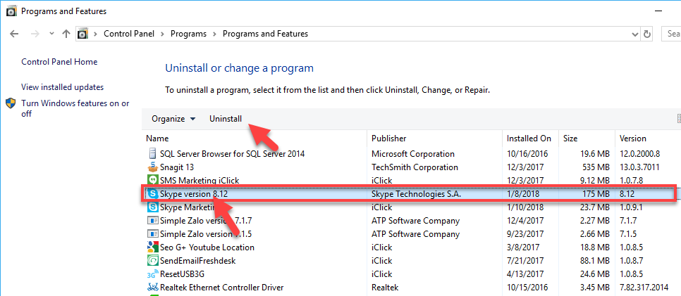Click the 535 MB size cell
This screenshot has height=296, width=681.
coord(594,167)
